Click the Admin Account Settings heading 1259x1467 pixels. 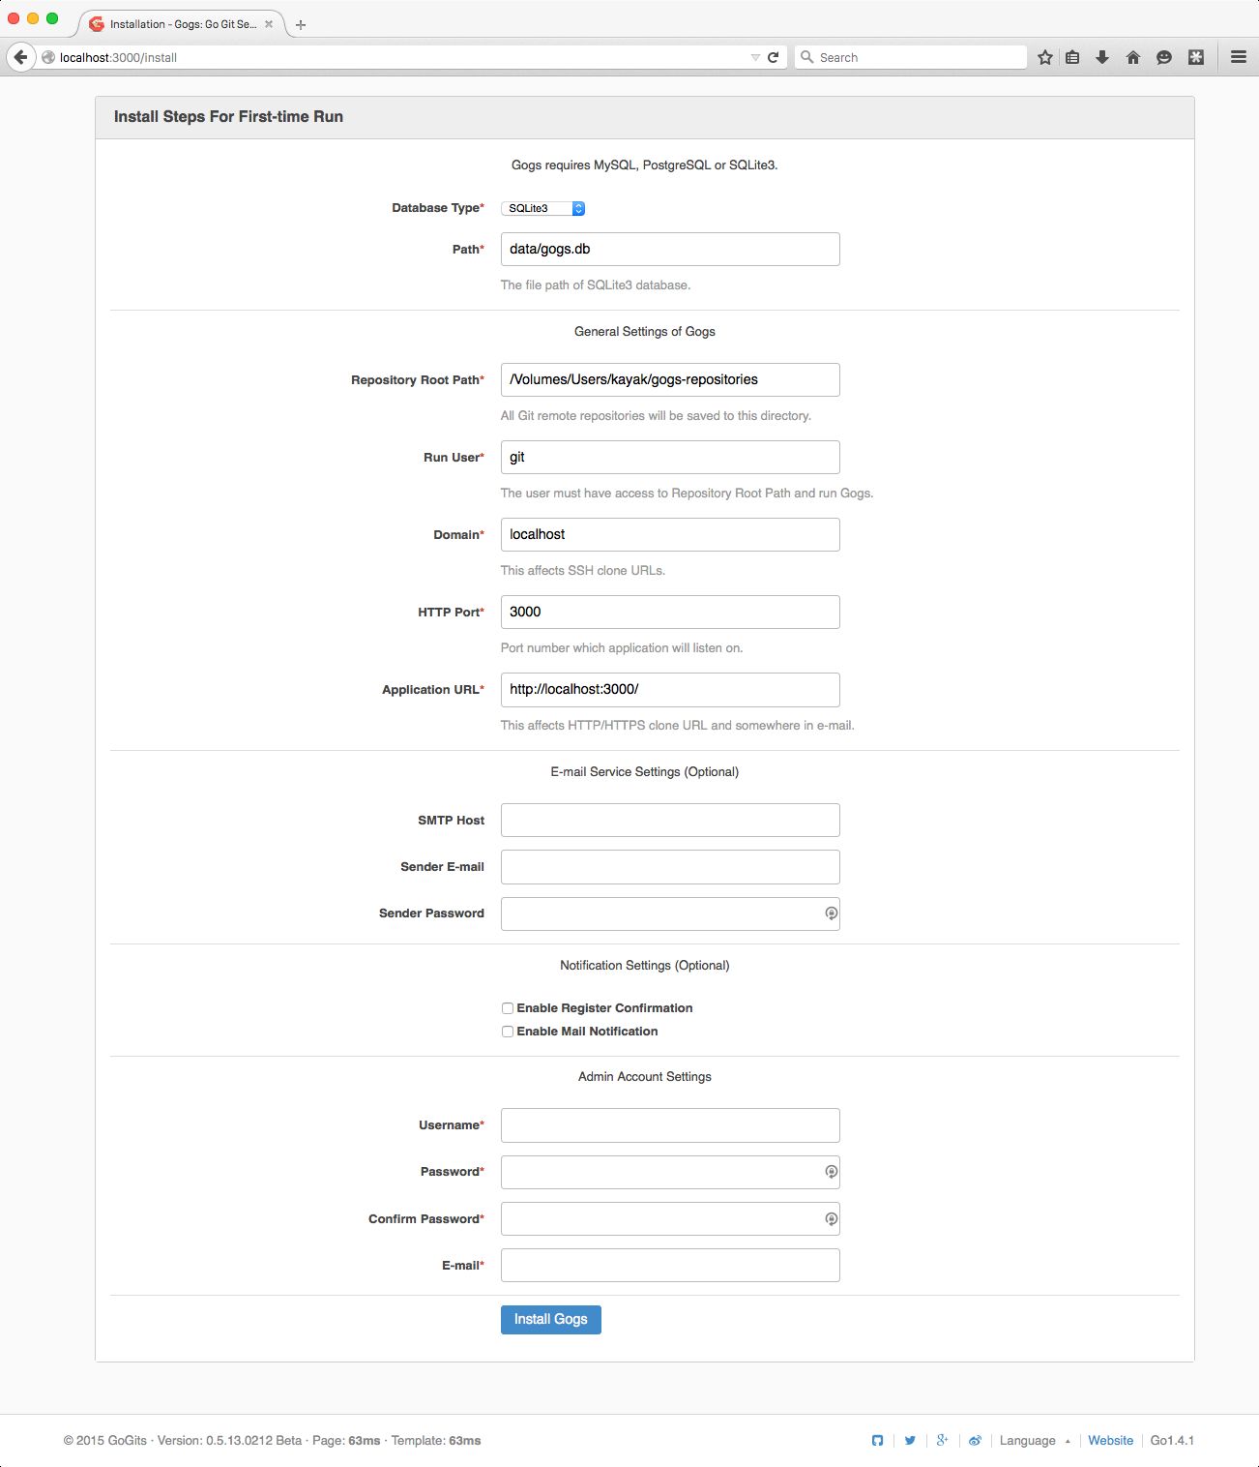click(645, 1076)
